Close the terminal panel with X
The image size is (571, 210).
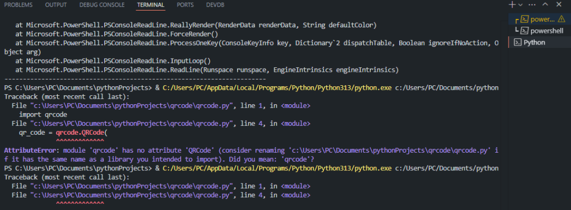pos(559,4)
